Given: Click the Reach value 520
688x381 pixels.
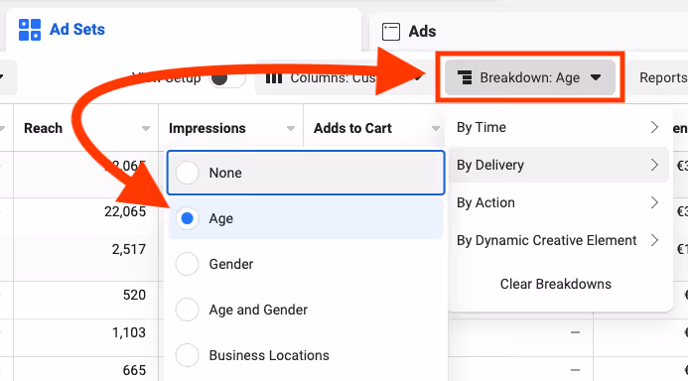Looking at the screenshot, I should click(x=134, y=295).
